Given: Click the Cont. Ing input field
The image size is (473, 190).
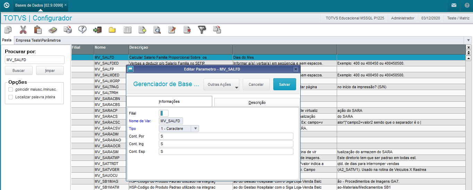Looking at the screenshot, I should 226,144.
